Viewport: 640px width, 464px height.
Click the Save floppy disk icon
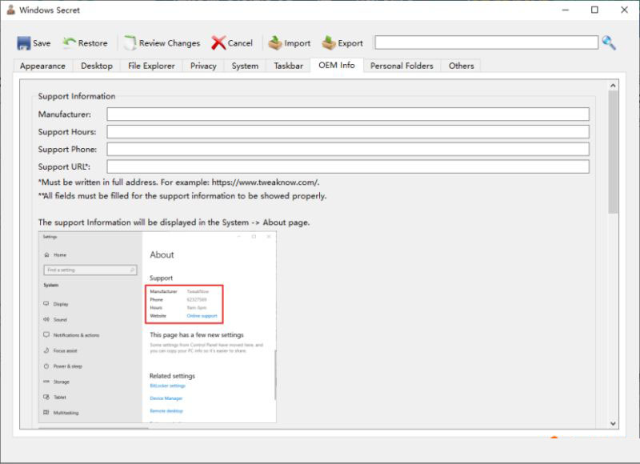click(x=24, y=43)
